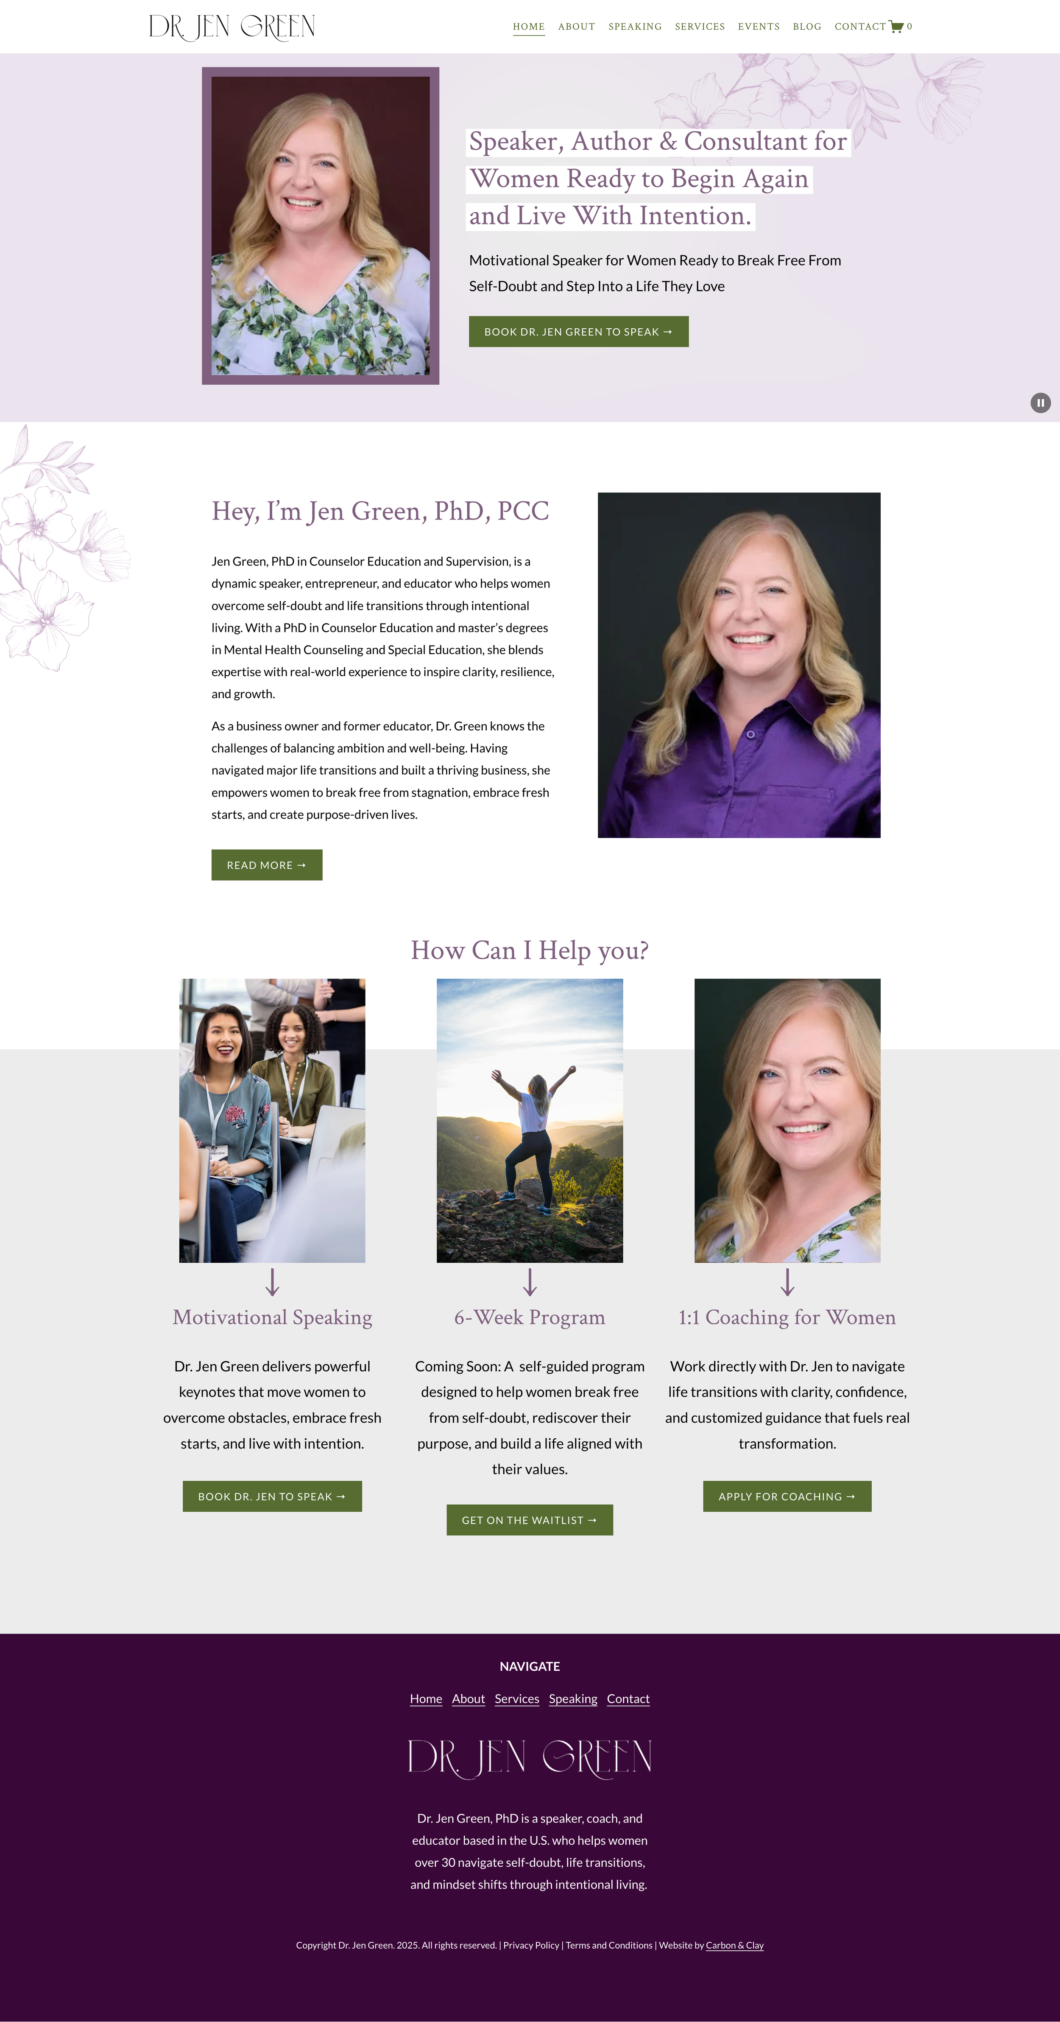Open the Carbon & Clay footer link
The width and height of the screenshot is (1060, 2022).
pos(734,1945)
